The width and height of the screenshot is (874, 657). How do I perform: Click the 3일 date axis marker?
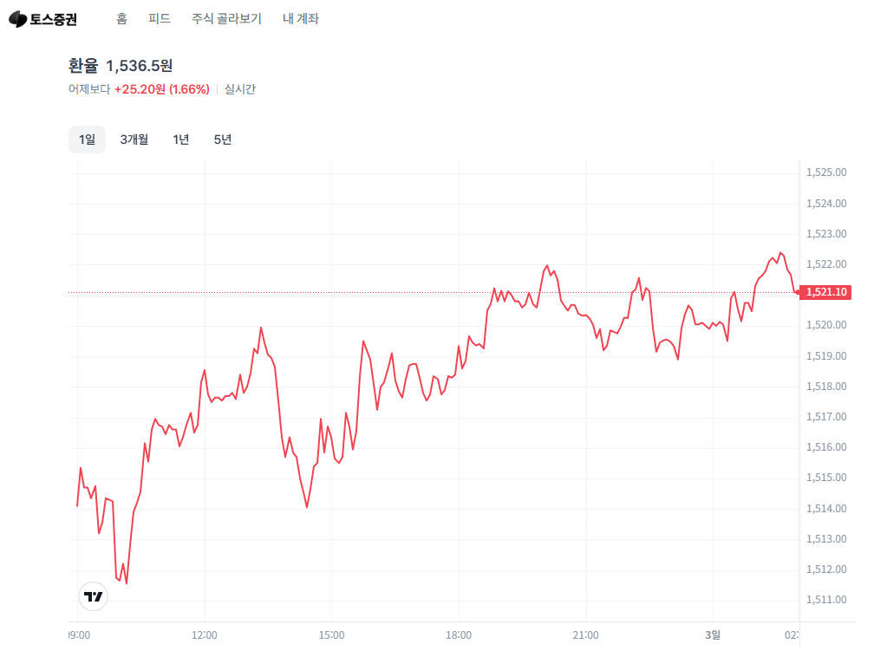click(713, 635)
